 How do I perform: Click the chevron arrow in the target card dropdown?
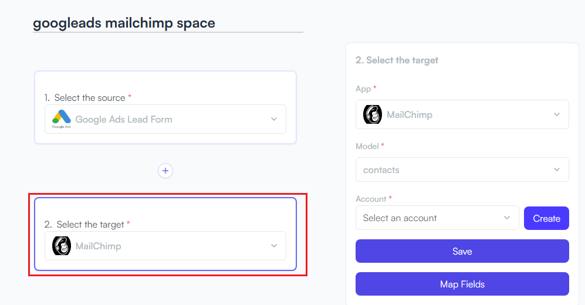274,246
